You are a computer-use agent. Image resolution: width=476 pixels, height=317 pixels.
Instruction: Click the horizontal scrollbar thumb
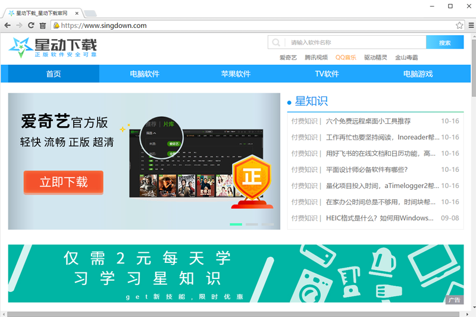(233, 314)
